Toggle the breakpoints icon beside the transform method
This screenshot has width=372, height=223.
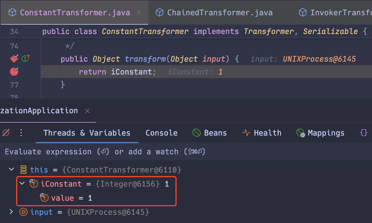(13, 58)
